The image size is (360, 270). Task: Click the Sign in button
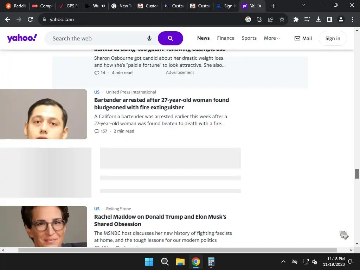tap(333, 38)
